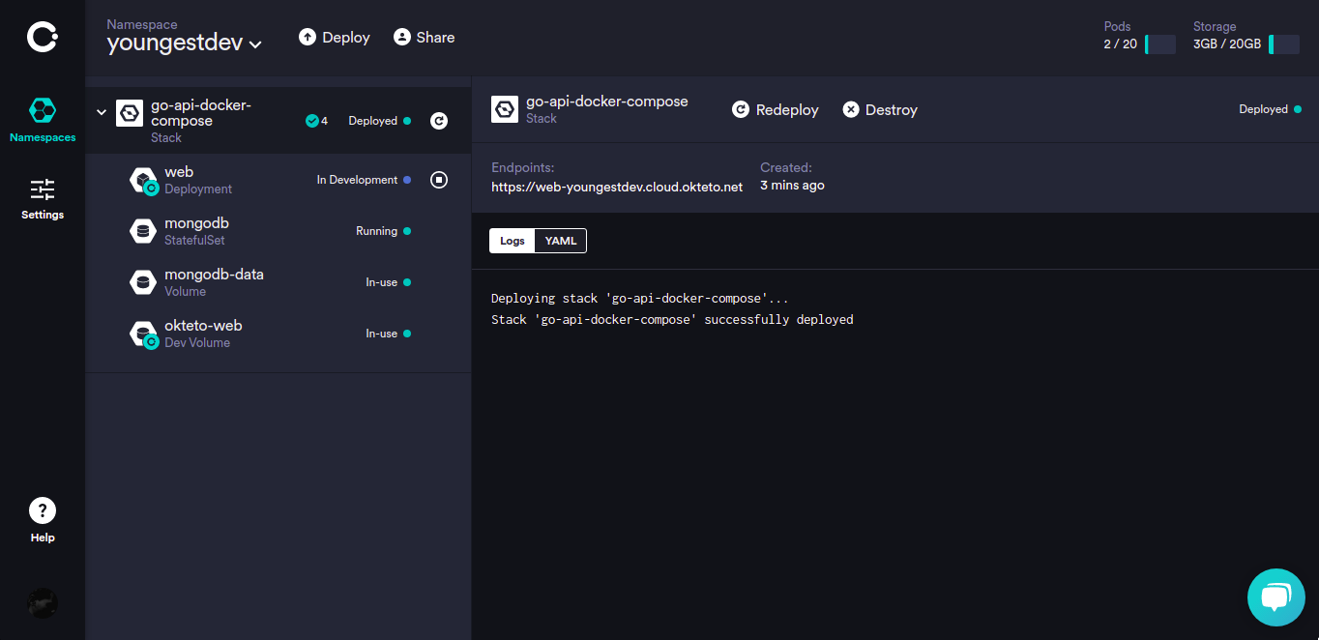Image resolution: width=1319 pixels, height=640 pixels.
Task: Click the redeploy icon on the stack row
Action: [x=439, y=121]
